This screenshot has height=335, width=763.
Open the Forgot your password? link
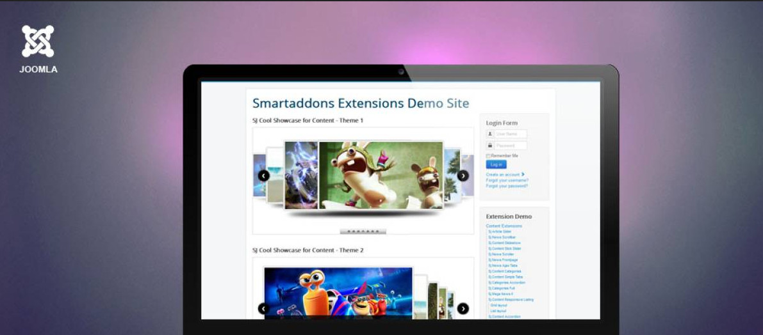(x=507, y=186)
